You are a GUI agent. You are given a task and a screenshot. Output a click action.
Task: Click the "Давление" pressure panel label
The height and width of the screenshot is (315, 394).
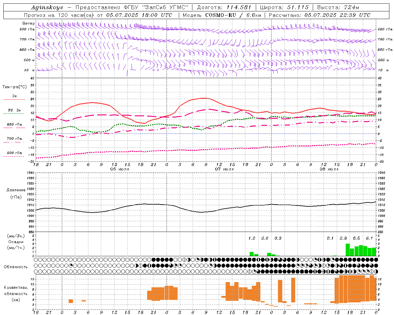[16, 190]
